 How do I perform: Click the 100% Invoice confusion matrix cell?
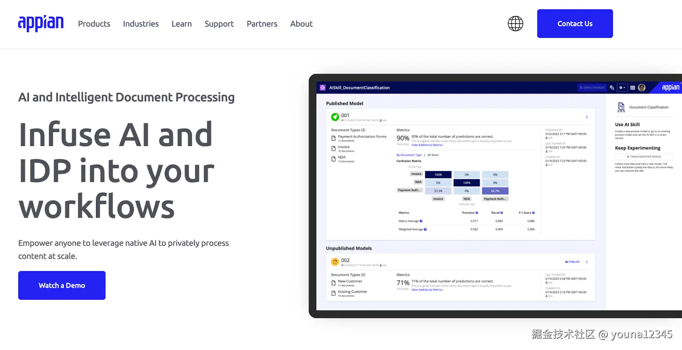coord(438,175)
